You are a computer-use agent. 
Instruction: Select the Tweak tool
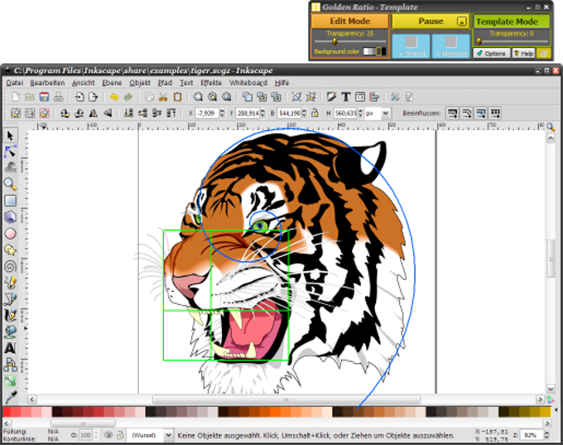pyautogui.click(x=11, y=168)
